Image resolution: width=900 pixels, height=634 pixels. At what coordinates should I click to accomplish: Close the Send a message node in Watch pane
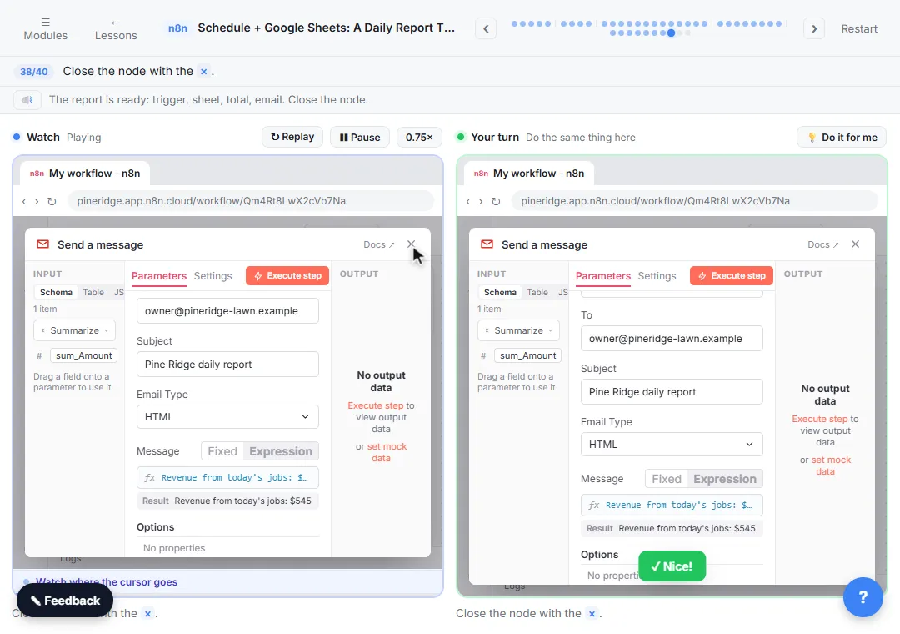point(411,244)
